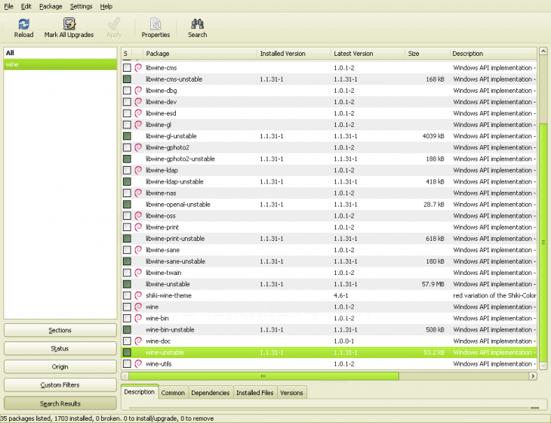The width and height of the screenshot is (551, 423).
Task: Select 'wine' search entry in filter list
Action: 60,64
